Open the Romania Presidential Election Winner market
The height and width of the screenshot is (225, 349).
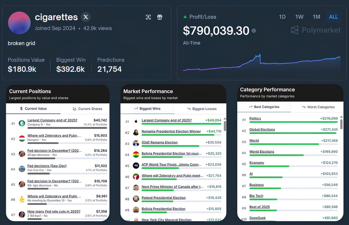[171, 131]
